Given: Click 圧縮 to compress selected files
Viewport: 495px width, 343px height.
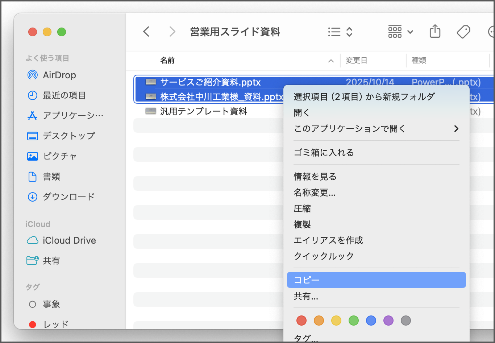Looking at the screenshot, I should (x=302, y=208).
